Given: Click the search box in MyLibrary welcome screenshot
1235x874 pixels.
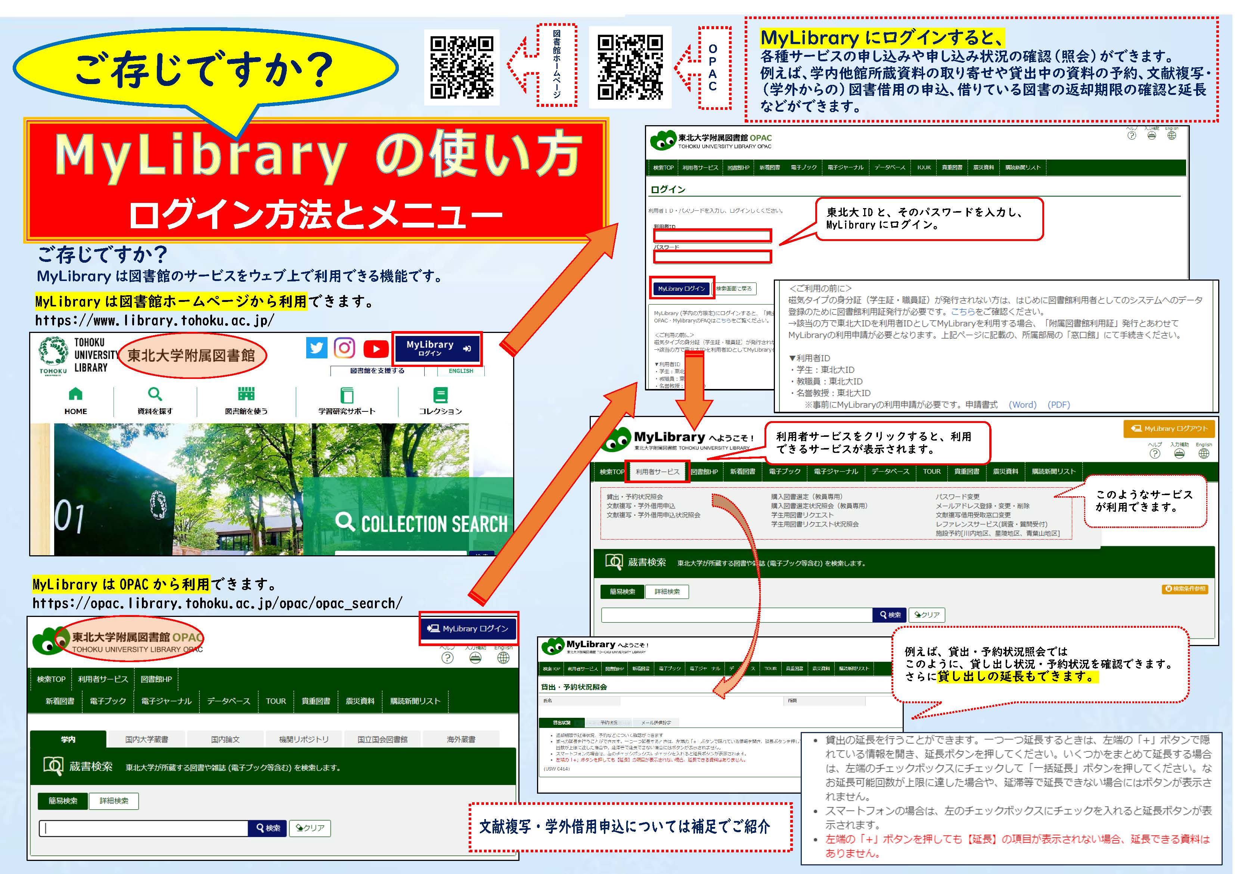Looking at the screenshot, I should pyautogui.click(x=737, y=615).
